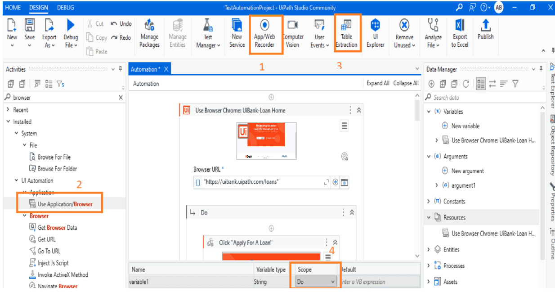Expand argument1 in Data Manager
This screenshot has height=297, width=555.
coord(437,185)
